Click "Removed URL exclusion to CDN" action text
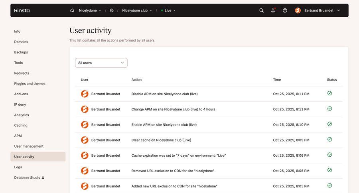Screen dimensions: 359x193 coord(173,171)
